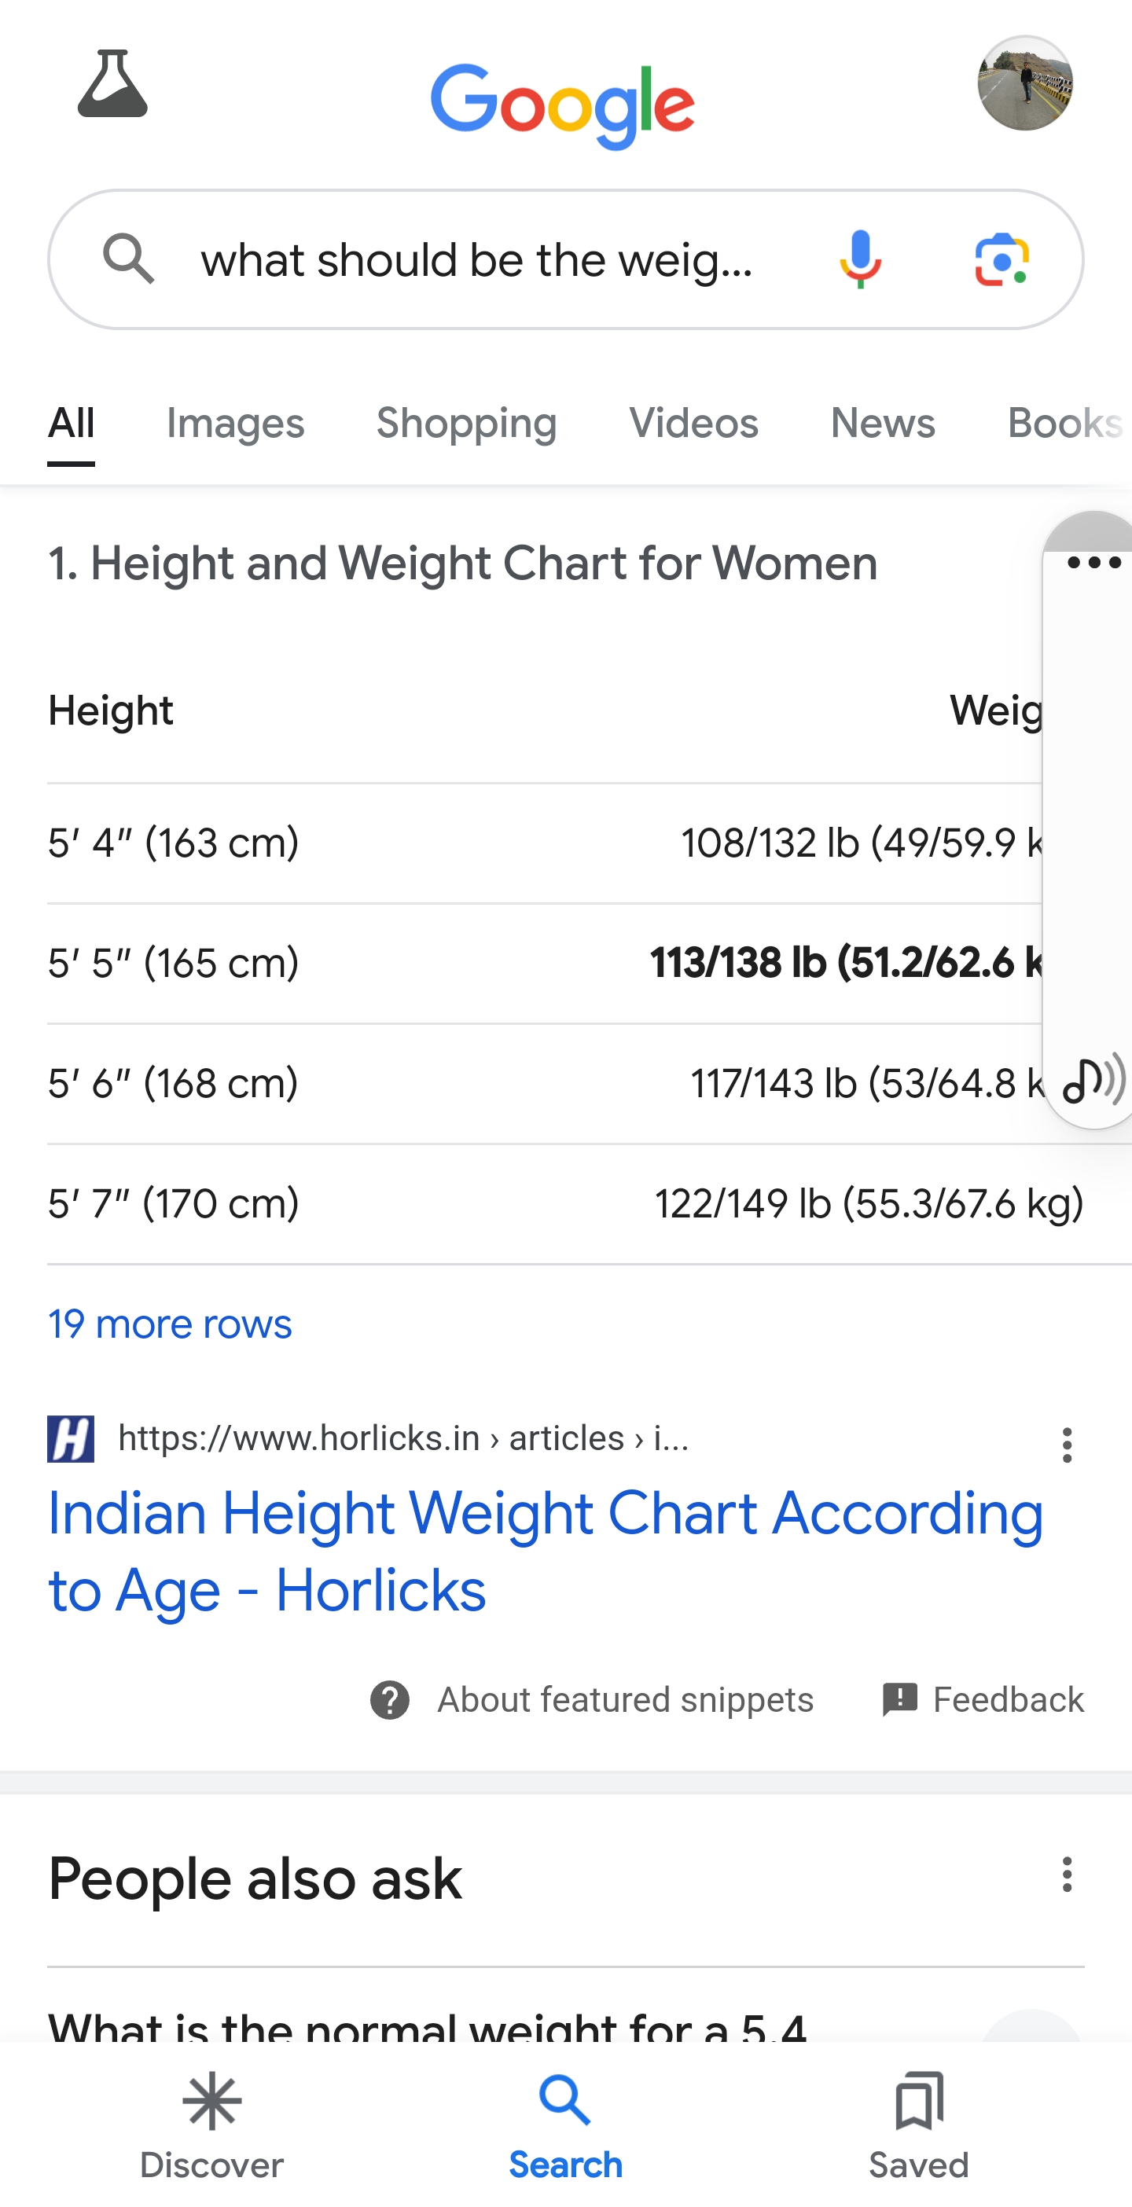The image size is (1132, 2207).
Task: Tap the magnifier icon in search bar
Action: coord(129,259)
